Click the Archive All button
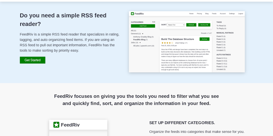 coord(204,25)
